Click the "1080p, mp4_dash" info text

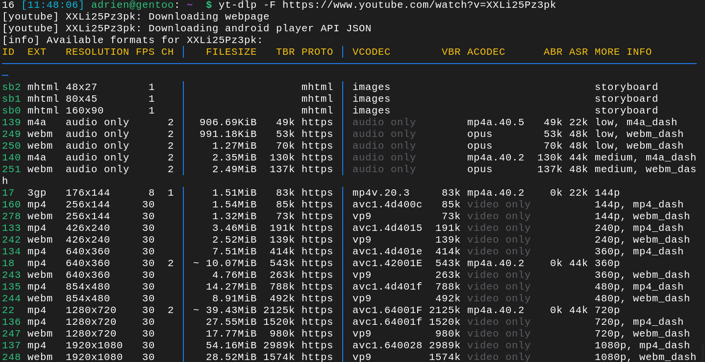[642, 345]
